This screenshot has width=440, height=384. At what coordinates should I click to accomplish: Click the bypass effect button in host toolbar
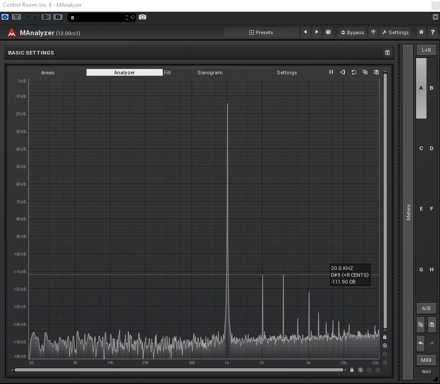[16, 17]
